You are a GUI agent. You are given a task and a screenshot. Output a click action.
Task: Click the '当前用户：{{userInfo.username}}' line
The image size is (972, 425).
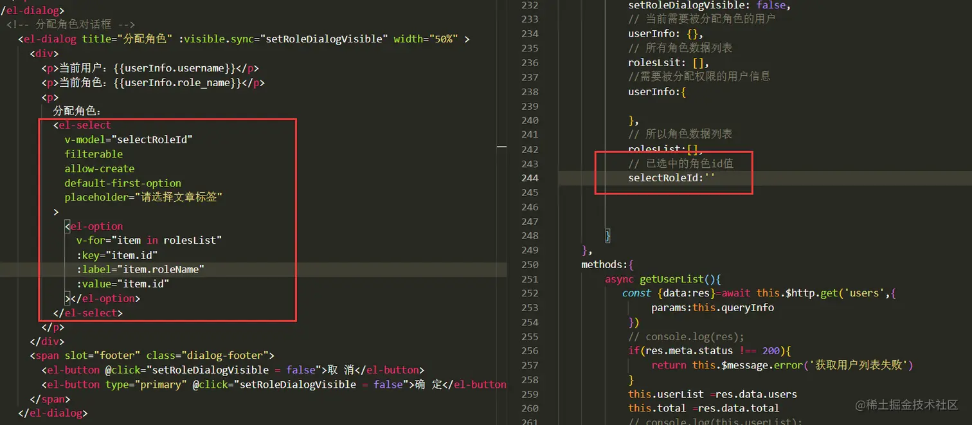click(150, 68)
